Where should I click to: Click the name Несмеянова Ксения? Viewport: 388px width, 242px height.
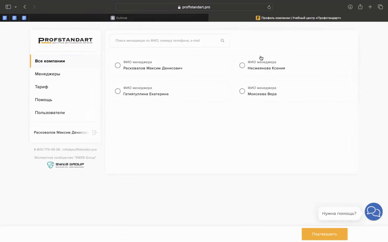[266, 68]
